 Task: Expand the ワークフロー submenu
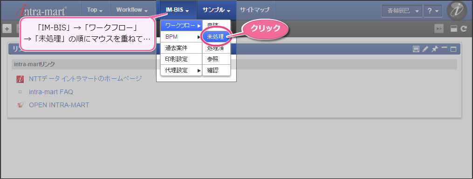(181, 26)
